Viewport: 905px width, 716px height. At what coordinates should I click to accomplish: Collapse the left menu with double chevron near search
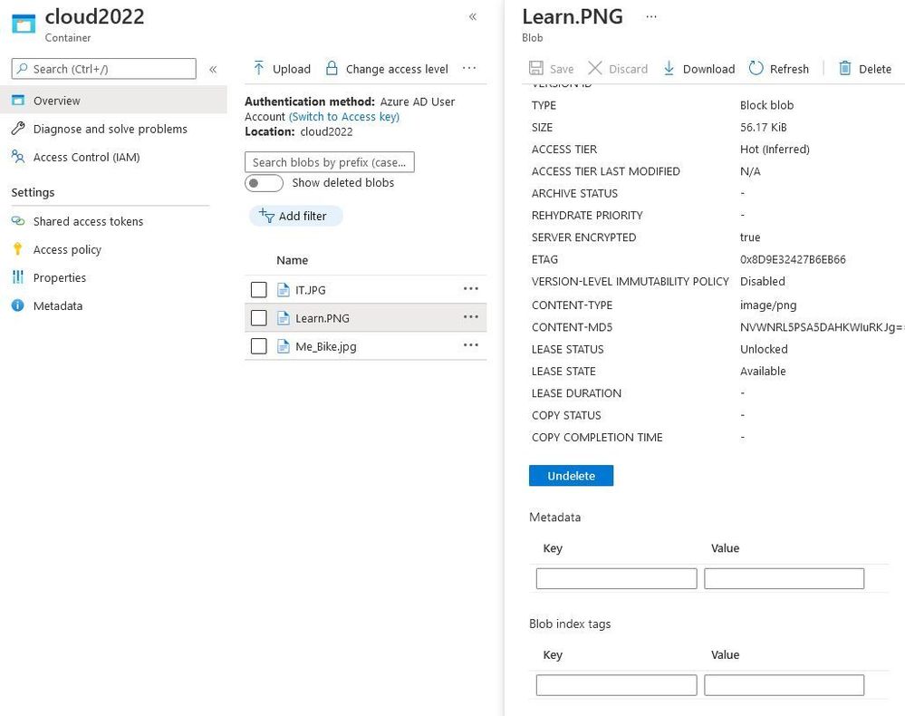[x=213, y=69]
